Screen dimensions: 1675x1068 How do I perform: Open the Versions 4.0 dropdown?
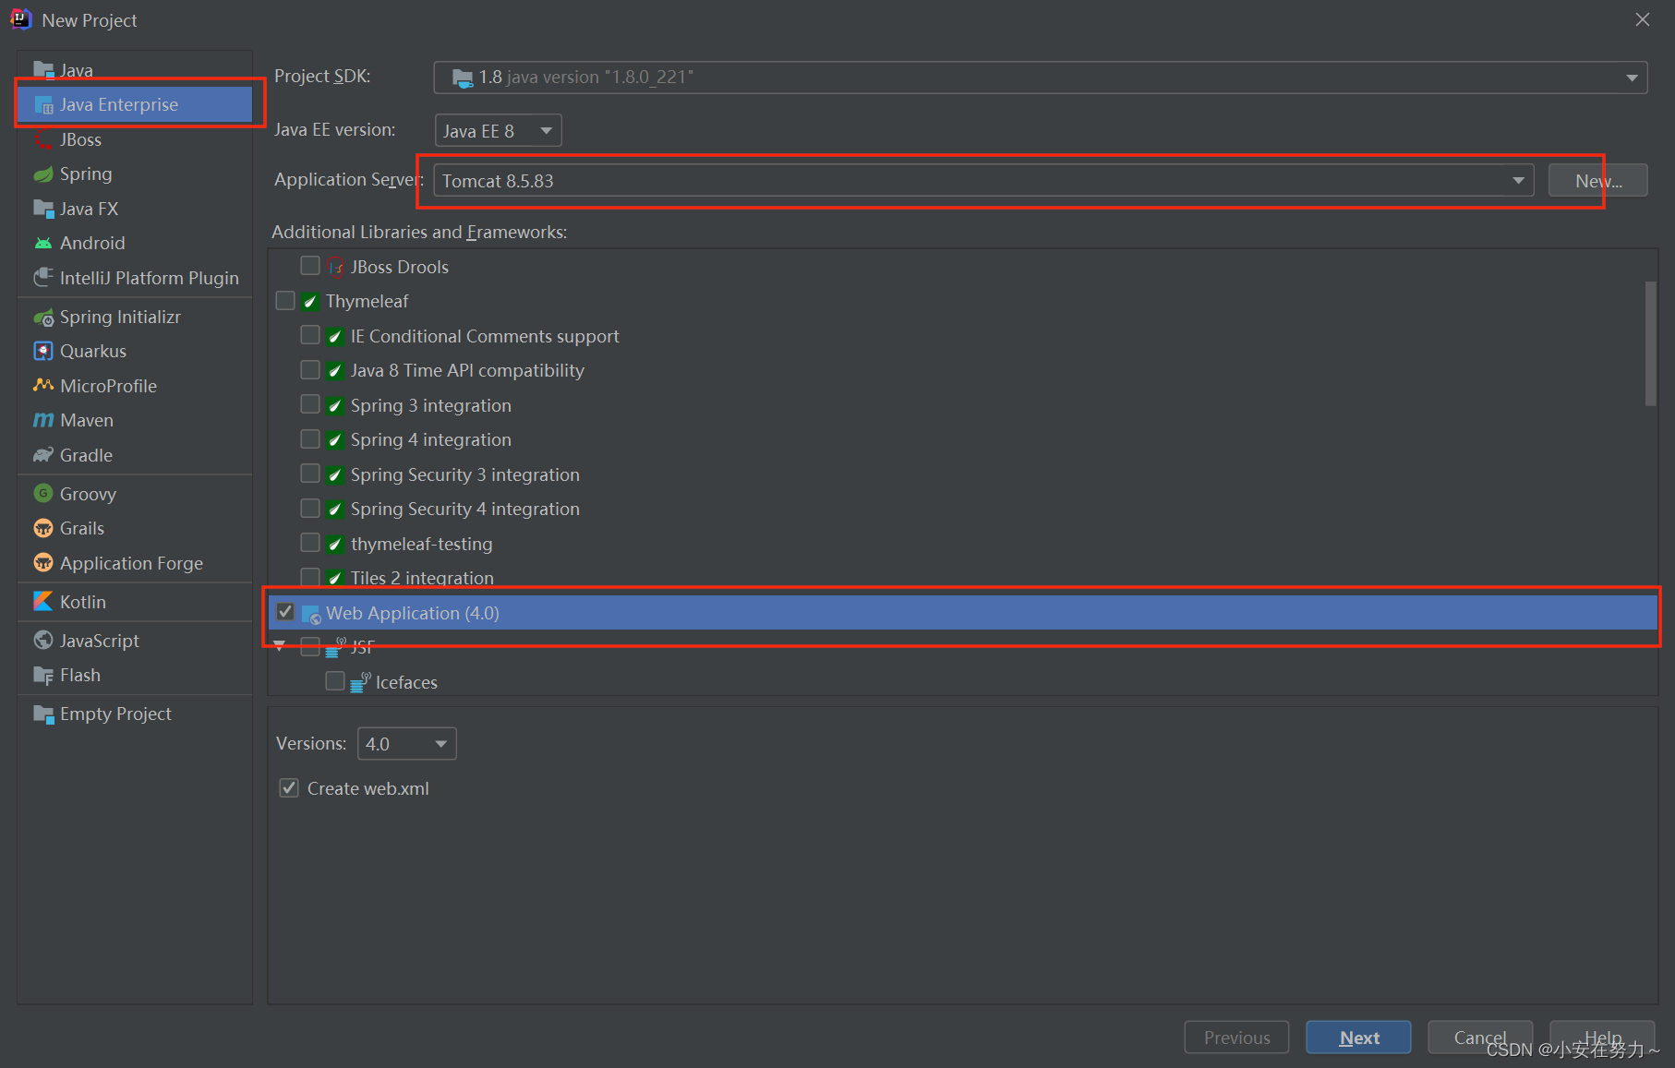407,744
